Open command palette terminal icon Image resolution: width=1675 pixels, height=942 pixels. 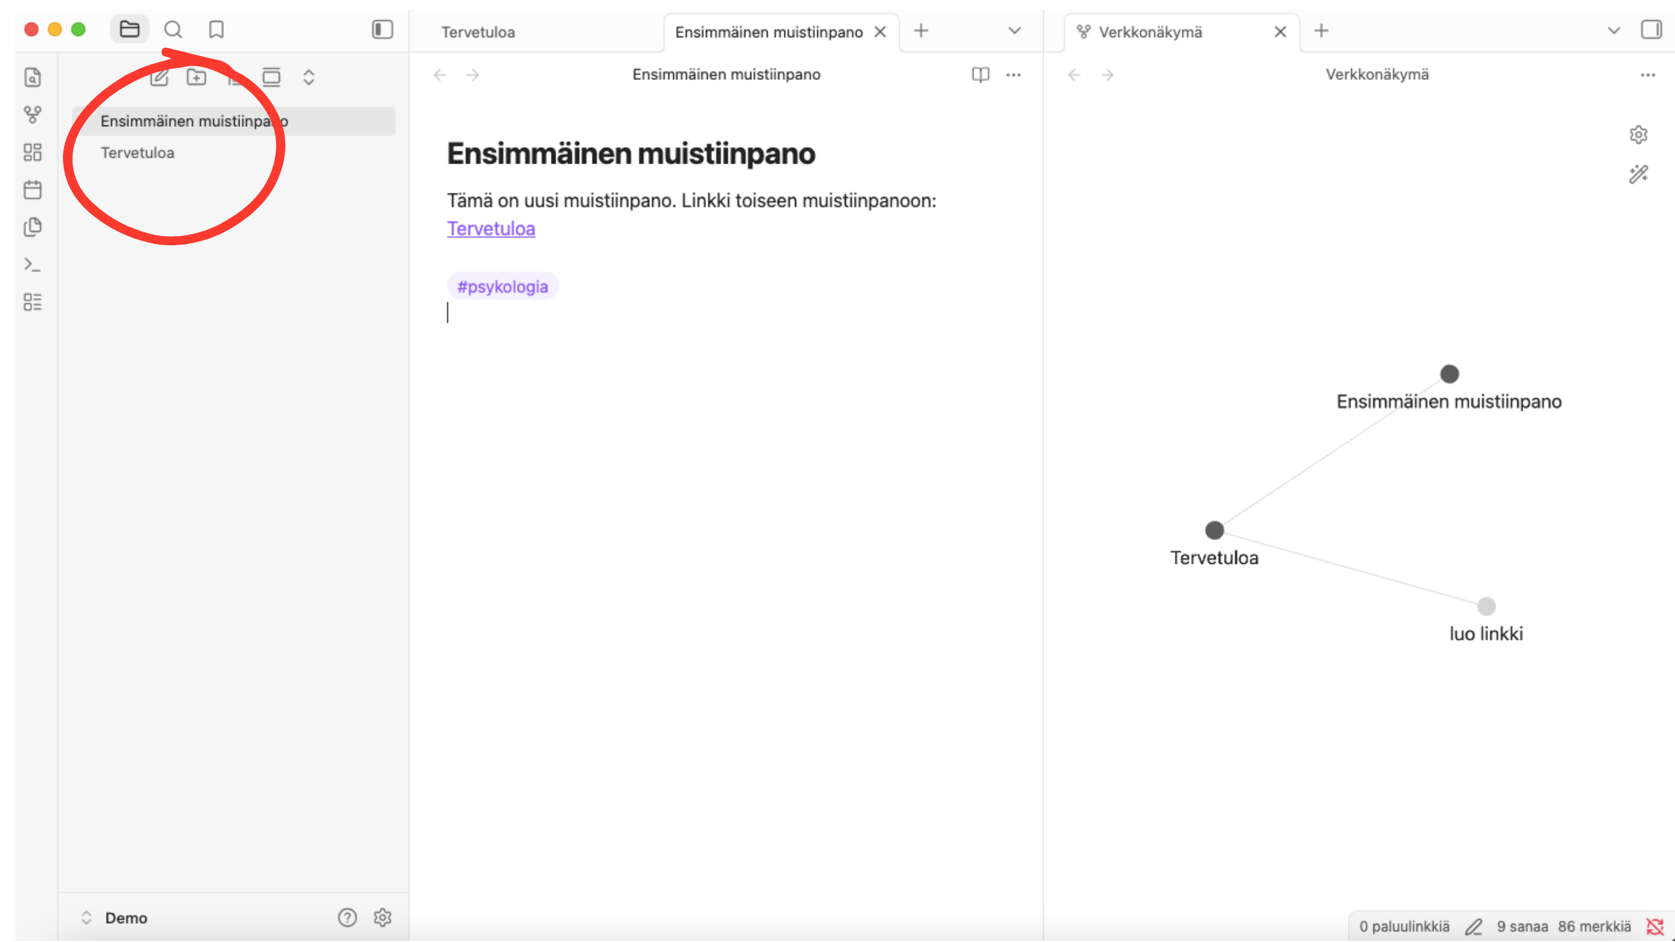(32, 264)
